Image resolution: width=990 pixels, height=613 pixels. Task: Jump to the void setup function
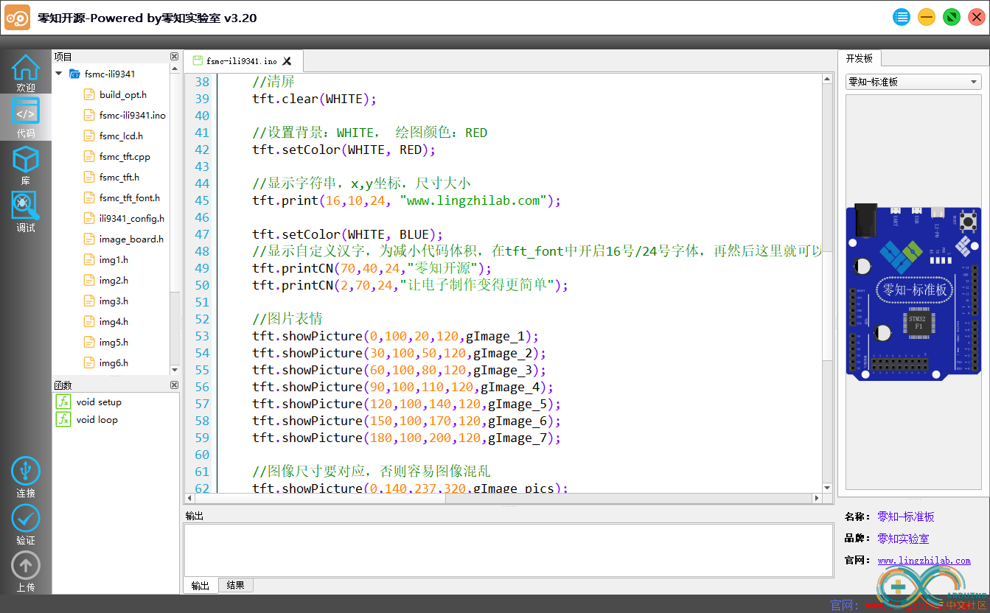click(x=99, y=402)
